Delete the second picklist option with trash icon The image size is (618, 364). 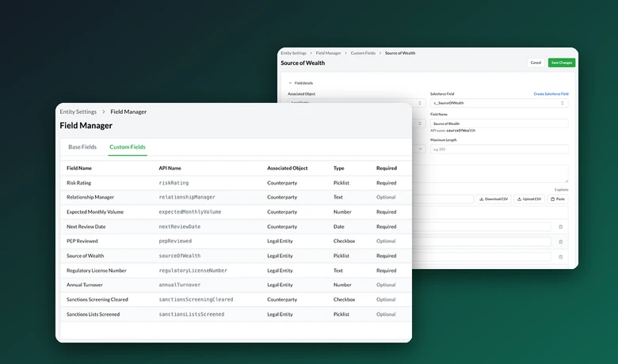pyautogui.click(x=560, y=241)
